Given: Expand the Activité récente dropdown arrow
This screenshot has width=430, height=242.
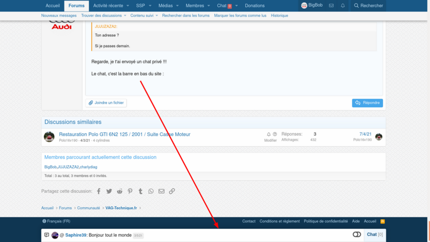Looking at the screenshot, I should point(128,6).
